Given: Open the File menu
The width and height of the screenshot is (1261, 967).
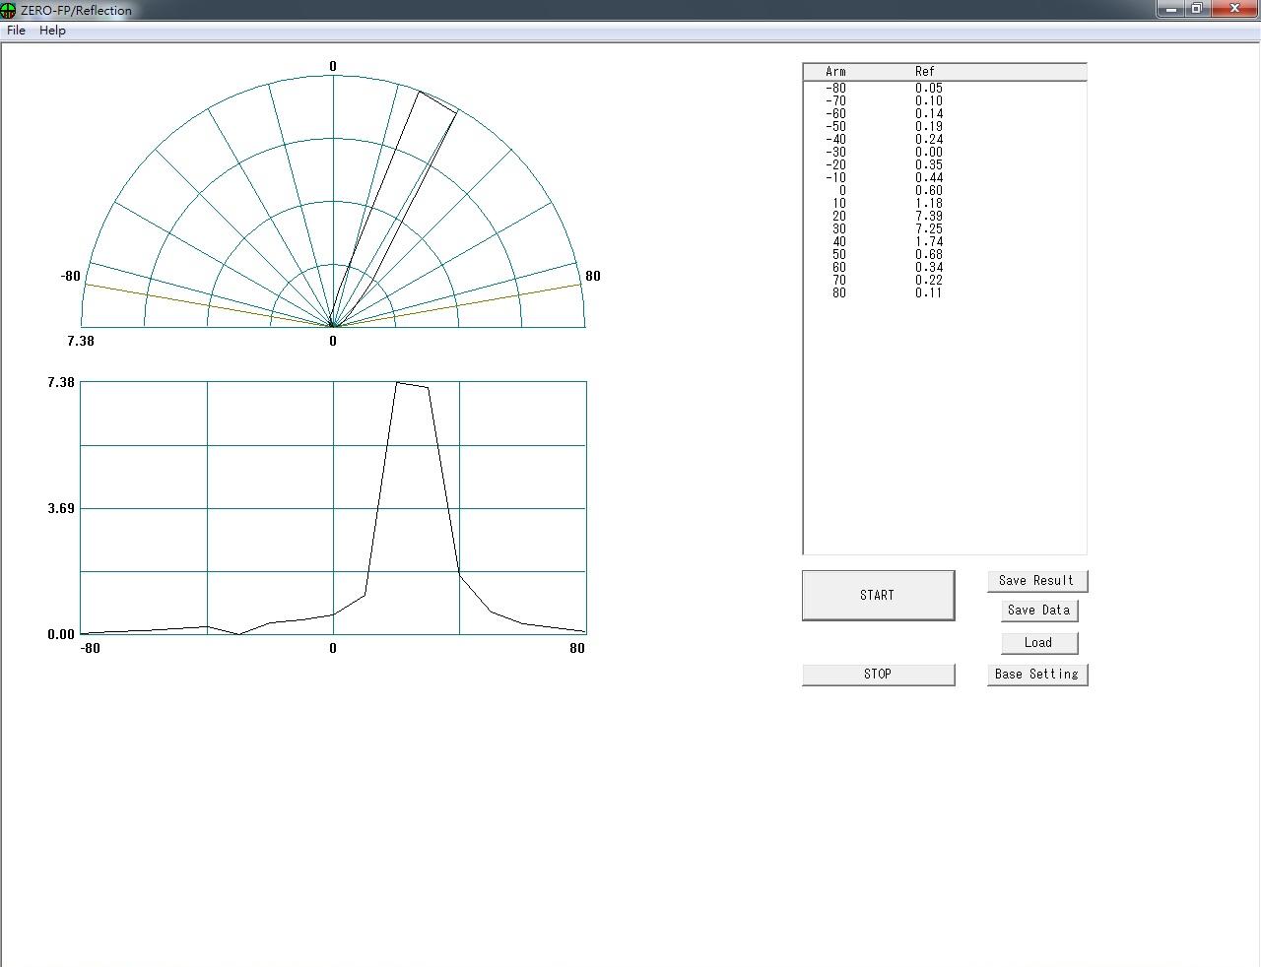Looking at the screenshot, I should pyautogui.click(x=16, y=31).
